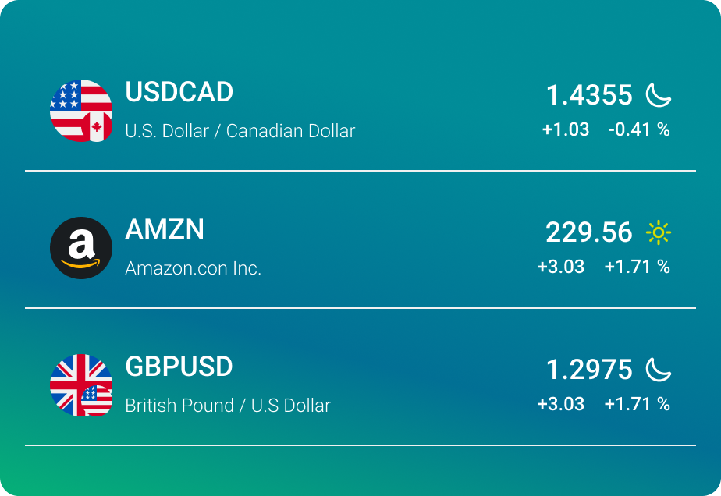721x496 pixels.
Task: Select the GBPUSD symbol title
Action: [x=179, y=367]
